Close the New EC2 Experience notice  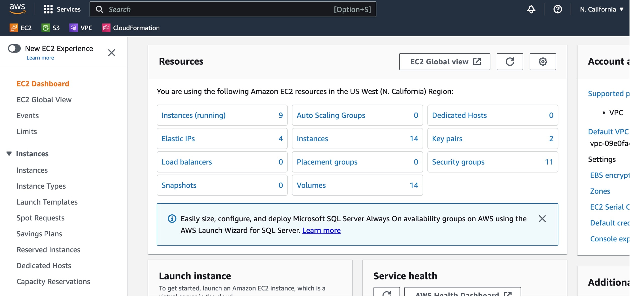click(111, 53)
